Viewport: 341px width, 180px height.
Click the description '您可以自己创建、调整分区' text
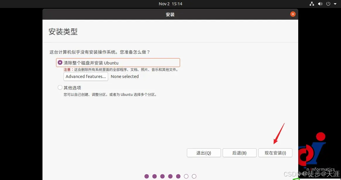pos(110,95)
